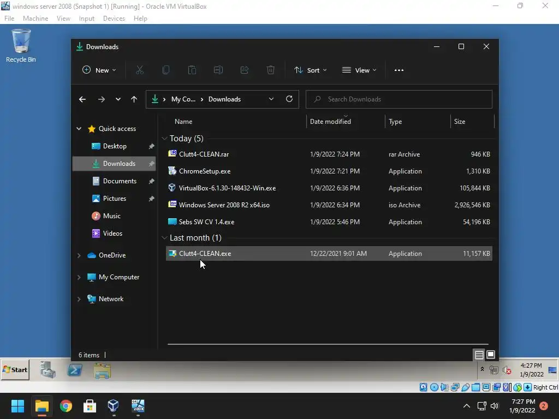
Task: Collapse the Quick access tree node
Action: click(79, 129)
